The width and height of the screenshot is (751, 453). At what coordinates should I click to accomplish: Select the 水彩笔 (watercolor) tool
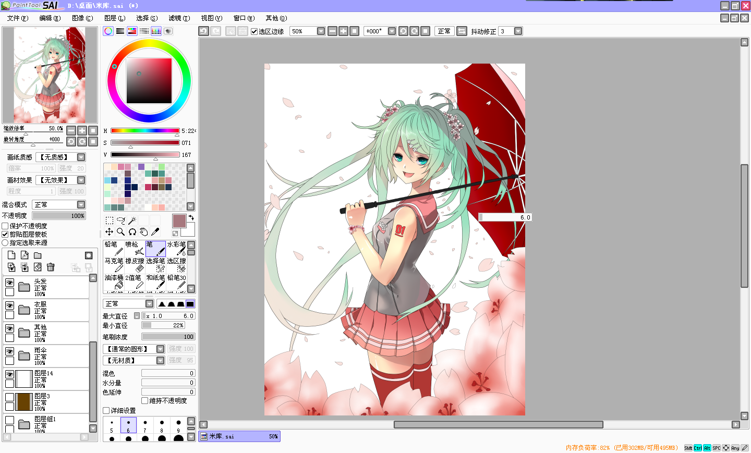pyautogui.click(x=176, y=249)
